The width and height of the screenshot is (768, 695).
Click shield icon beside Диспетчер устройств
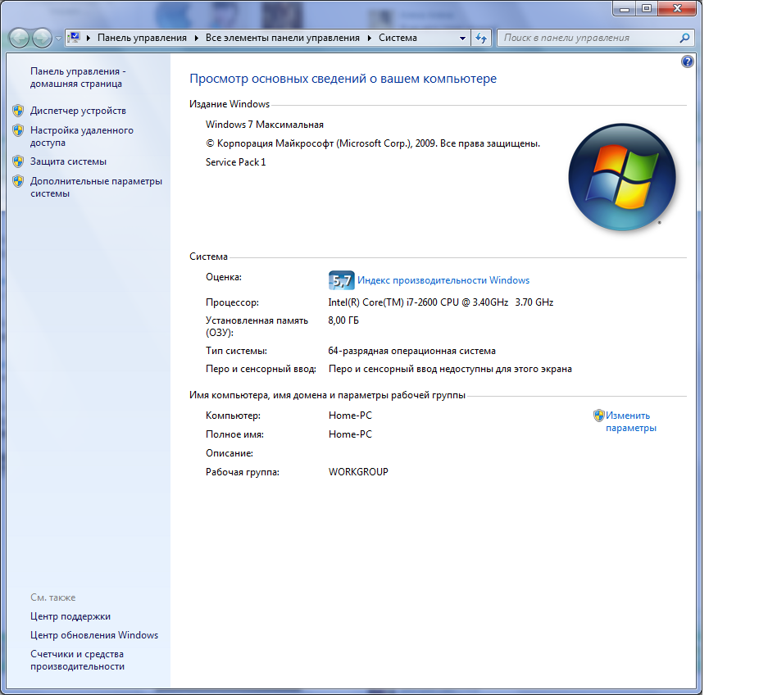18,111
